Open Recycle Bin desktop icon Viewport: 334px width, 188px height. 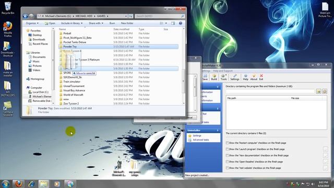pyautogui.click(x=8, y=8)
